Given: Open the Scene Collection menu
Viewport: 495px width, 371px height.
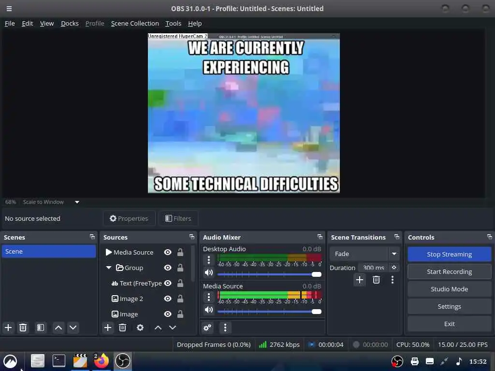Looking at the screenshot, I should pos(135,23).
